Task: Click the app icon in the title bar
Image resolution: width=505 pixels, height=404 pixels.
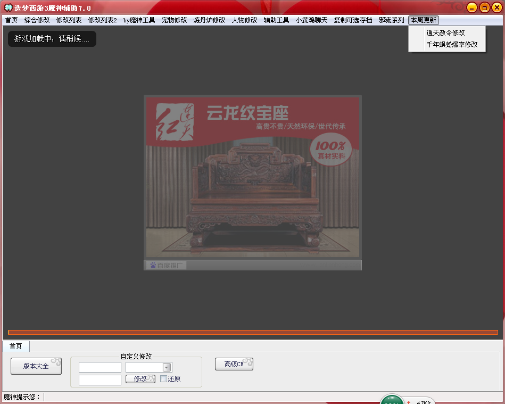Action: (8, 7)
